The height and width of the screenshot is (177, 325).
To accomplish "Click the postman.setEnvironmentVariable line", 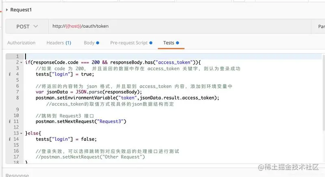I will point(127,98).
